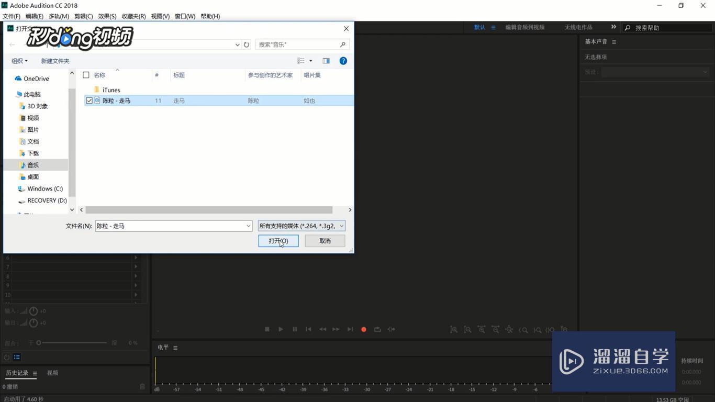The height and width of the screenshot is (402, 715).
Task: Toggle the preview pane icon
Action: (x=326, y=61)
